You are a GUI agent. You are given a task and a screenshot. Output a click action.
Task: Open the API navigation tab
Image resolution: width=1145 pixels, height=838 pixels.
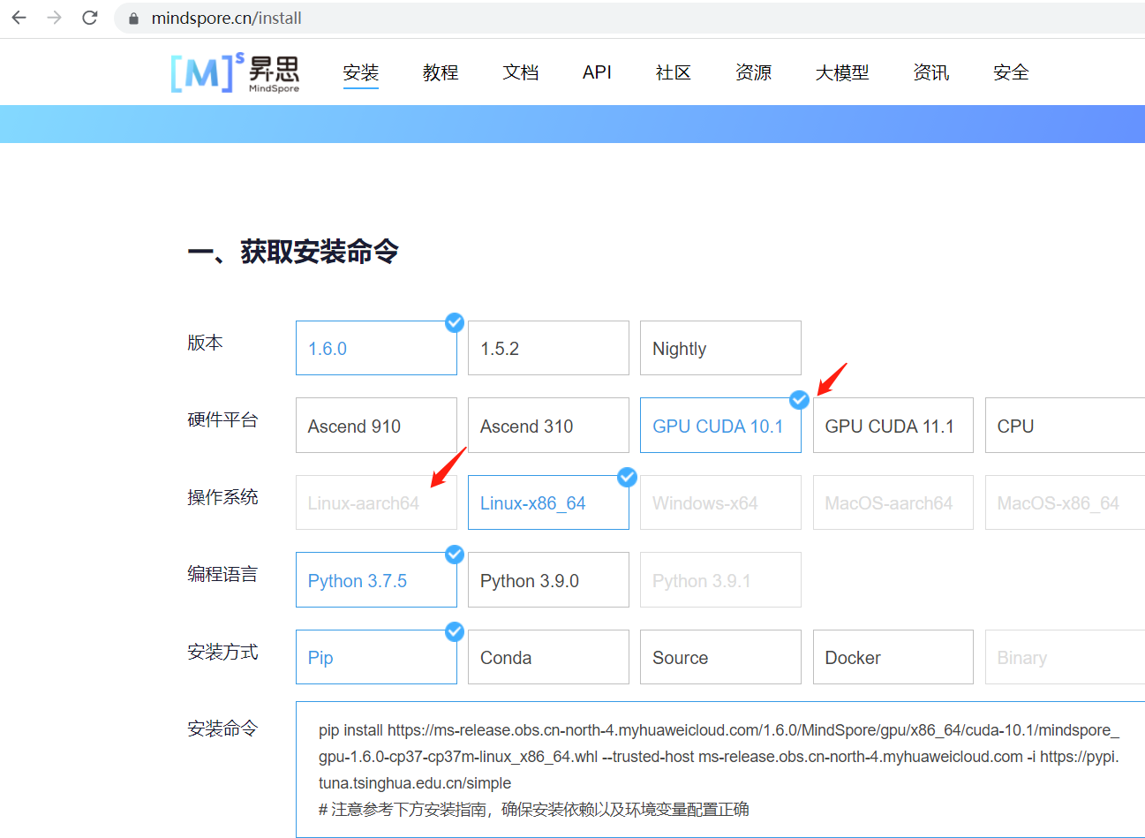[597, 72]
